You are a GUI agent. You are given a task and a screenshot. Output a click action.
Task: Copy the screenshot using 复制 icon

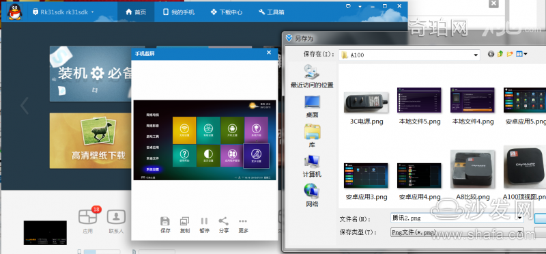pyautogui.click(x=185, y=225)
